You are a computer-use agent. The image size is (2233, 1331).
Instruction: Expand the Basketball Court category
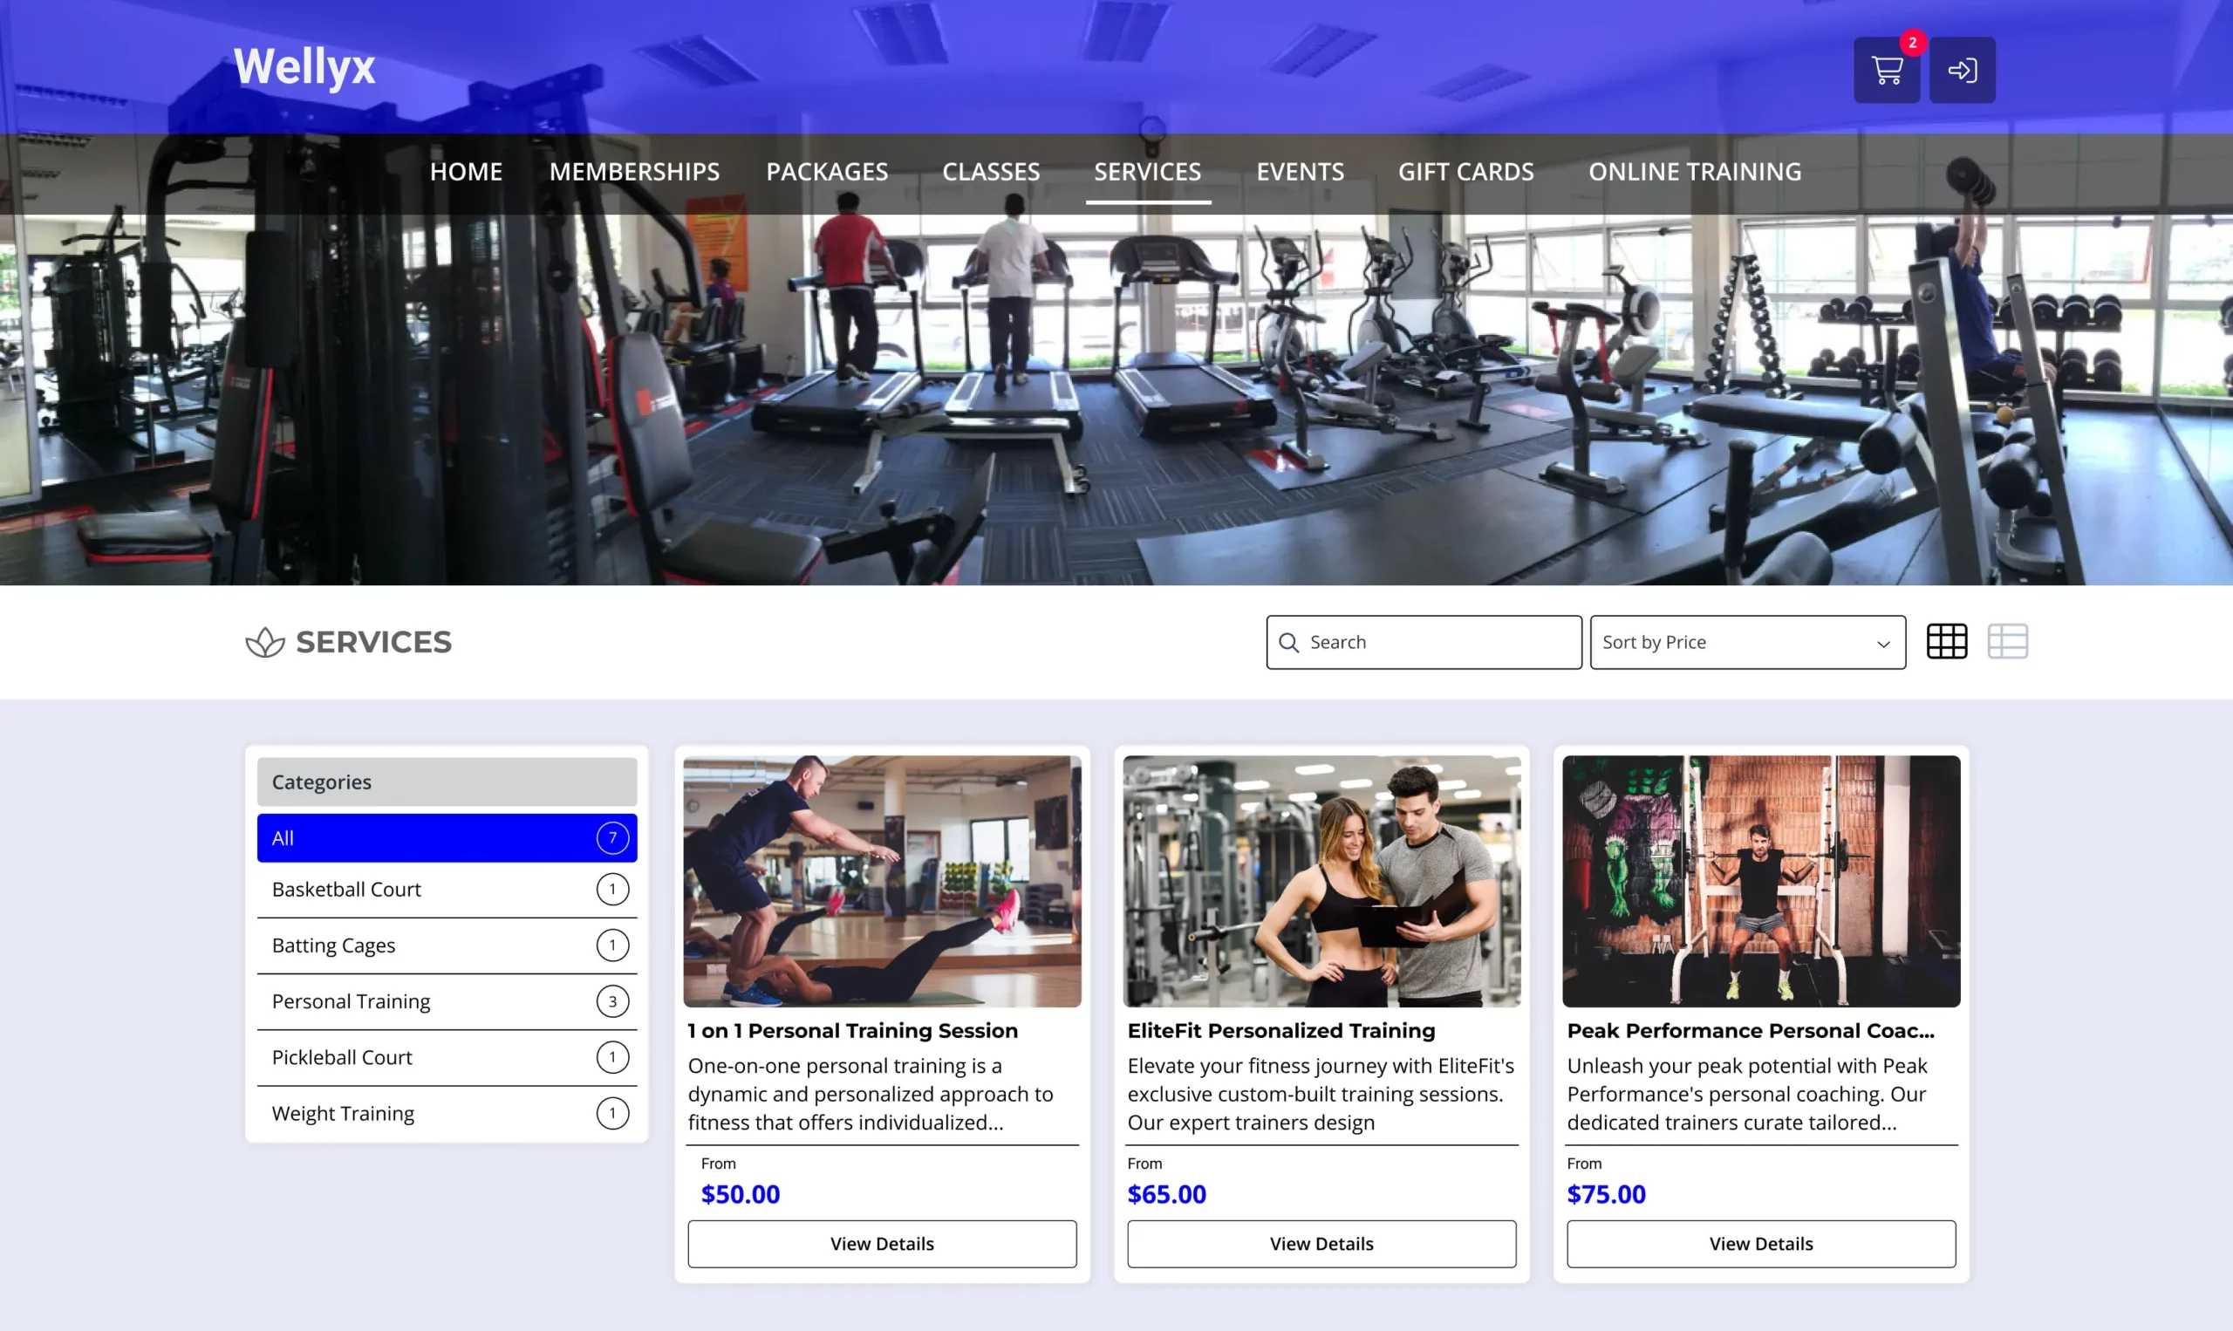pyautogui.click(x=447, y=889)
